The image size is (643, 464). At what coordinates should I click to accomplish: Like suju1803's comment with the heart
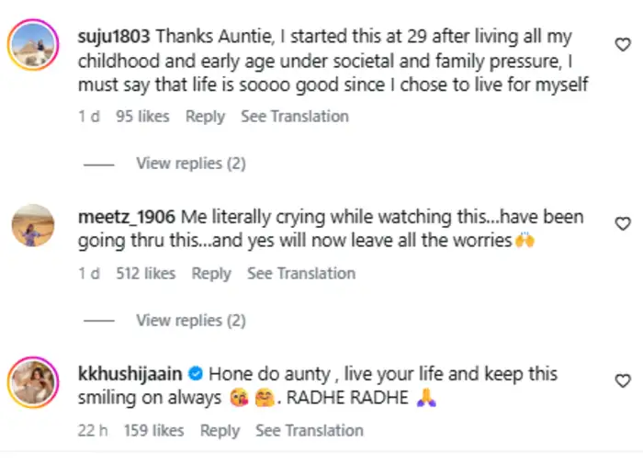[623, 44]
